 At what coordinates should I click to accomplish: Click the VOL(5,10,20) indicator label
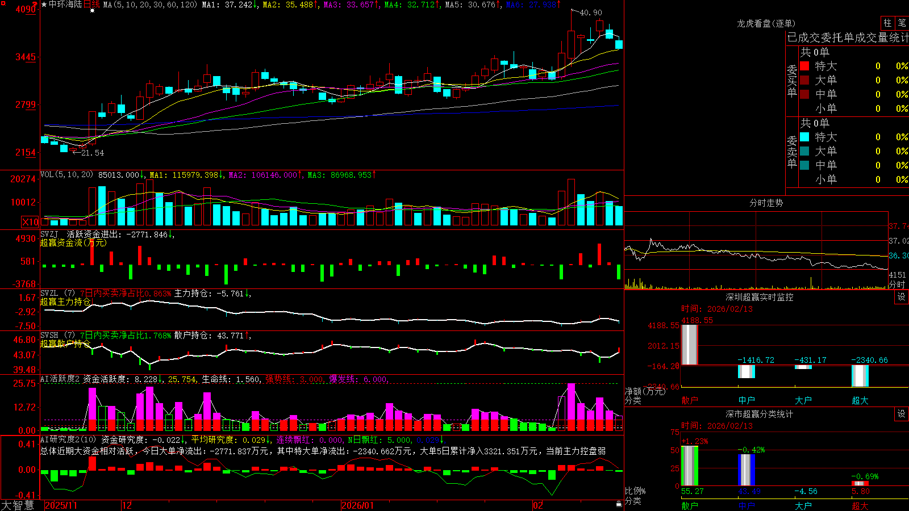tap(66, 174)
